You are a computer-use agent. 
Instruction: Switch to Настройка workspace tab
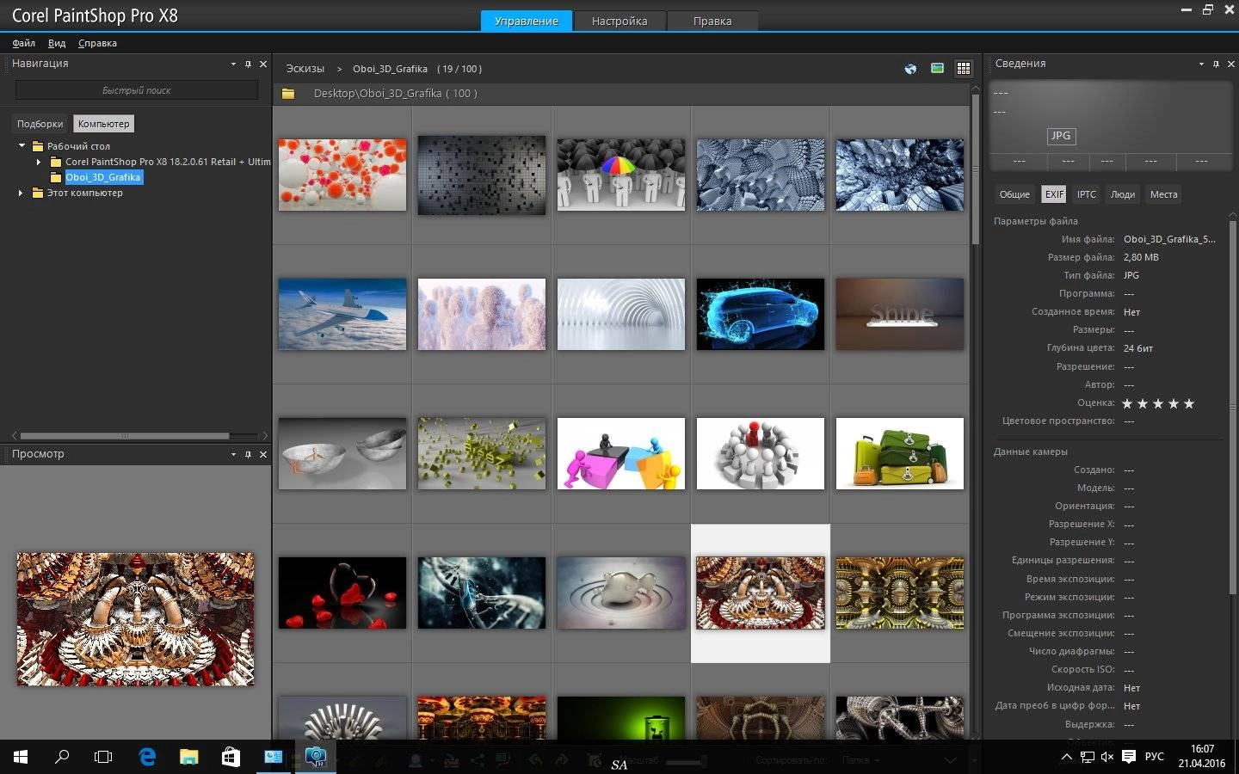point(619,21)
